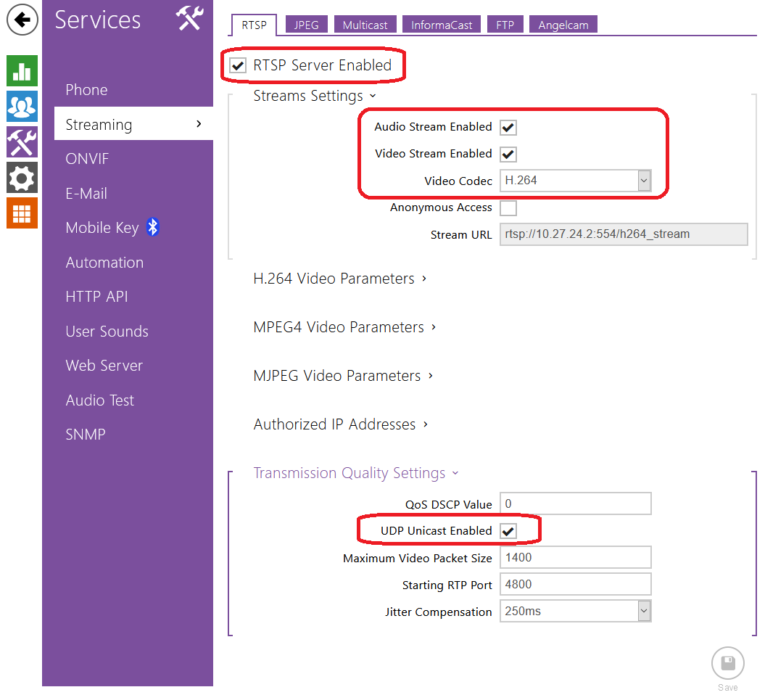Image resolution: width=765 pixels, height=695 pixels.
Task: Click the Starting RTP Port field
Action: click(575, 584)
